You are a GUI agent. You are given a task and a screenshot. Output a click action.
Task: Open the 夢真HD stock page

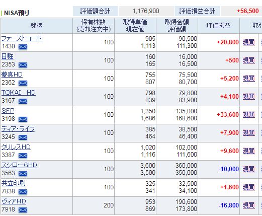12,75
